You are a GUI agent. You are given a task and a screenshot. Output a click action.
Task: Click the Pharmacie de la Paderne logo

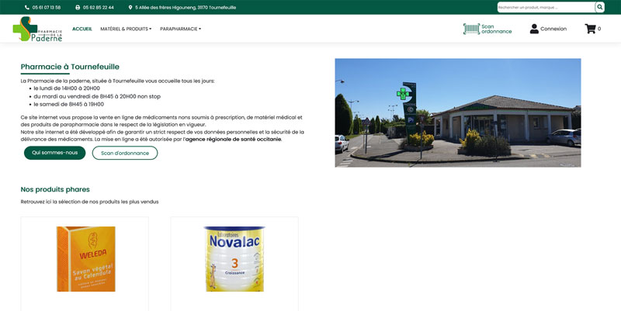point(36,29)
